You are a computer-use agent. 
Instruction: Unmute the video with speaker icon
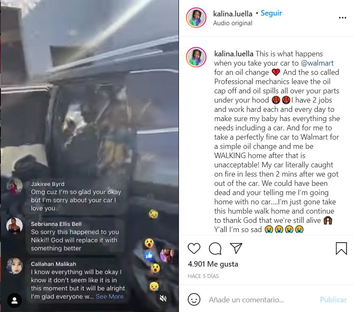pos(163,299)
